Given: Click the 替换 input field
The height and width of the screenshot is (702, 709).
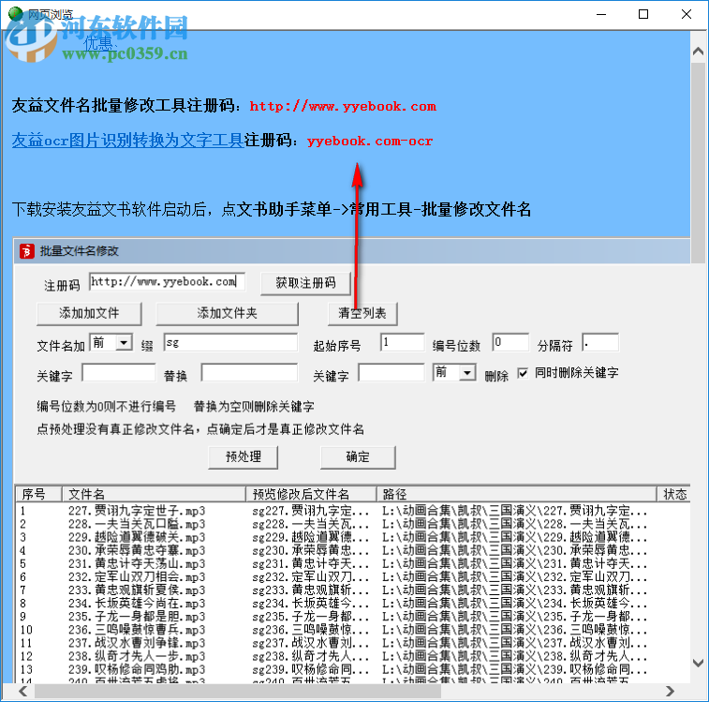Looking at the screenshot, I should click(x=249, y=372).
